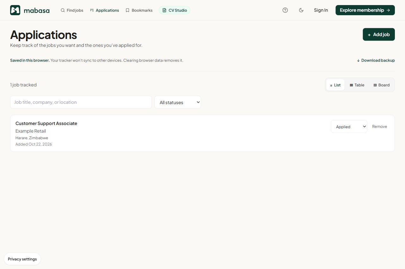Click the Harare, Zimbabwe location text
This screenshot has width=405, height=269.
coord(32,138)
